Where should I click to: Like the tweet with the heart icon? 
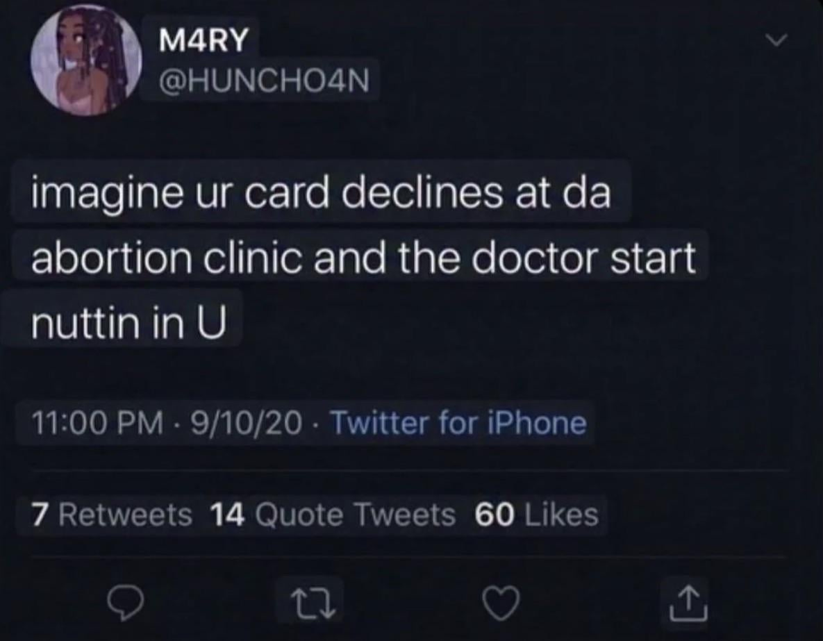(x=501, y=603)
